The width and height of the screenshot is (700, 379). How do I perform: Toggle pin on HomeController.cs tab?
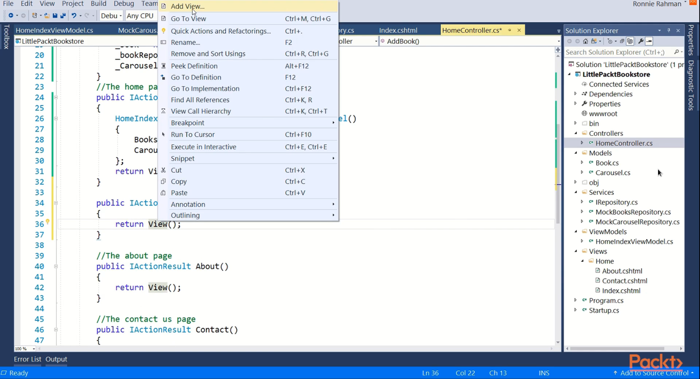pyautogui.click(x=510, y=30)
